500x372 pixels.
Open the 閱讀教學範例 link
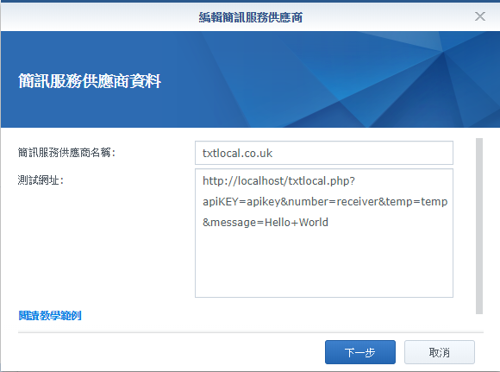(x=50, y=316)
